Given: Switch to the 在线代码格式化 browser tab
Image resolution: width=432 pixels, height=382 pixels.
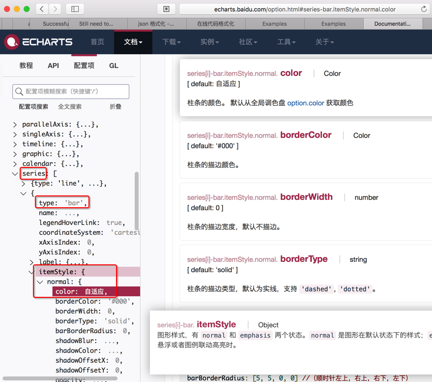Looking at the screenshot, I should coord(216,24).
